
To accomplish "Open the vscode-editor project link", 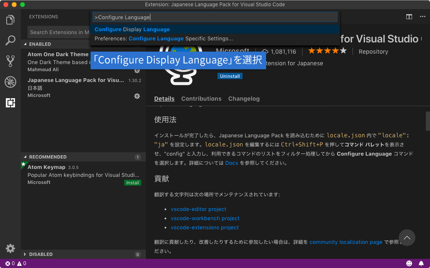I will click(x=198, y=209).
